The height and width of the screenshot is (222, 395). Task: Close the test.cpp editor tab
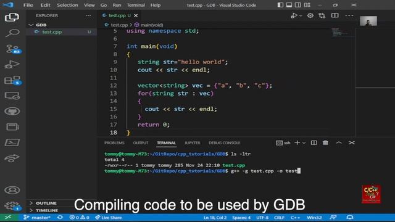point(136,15)
